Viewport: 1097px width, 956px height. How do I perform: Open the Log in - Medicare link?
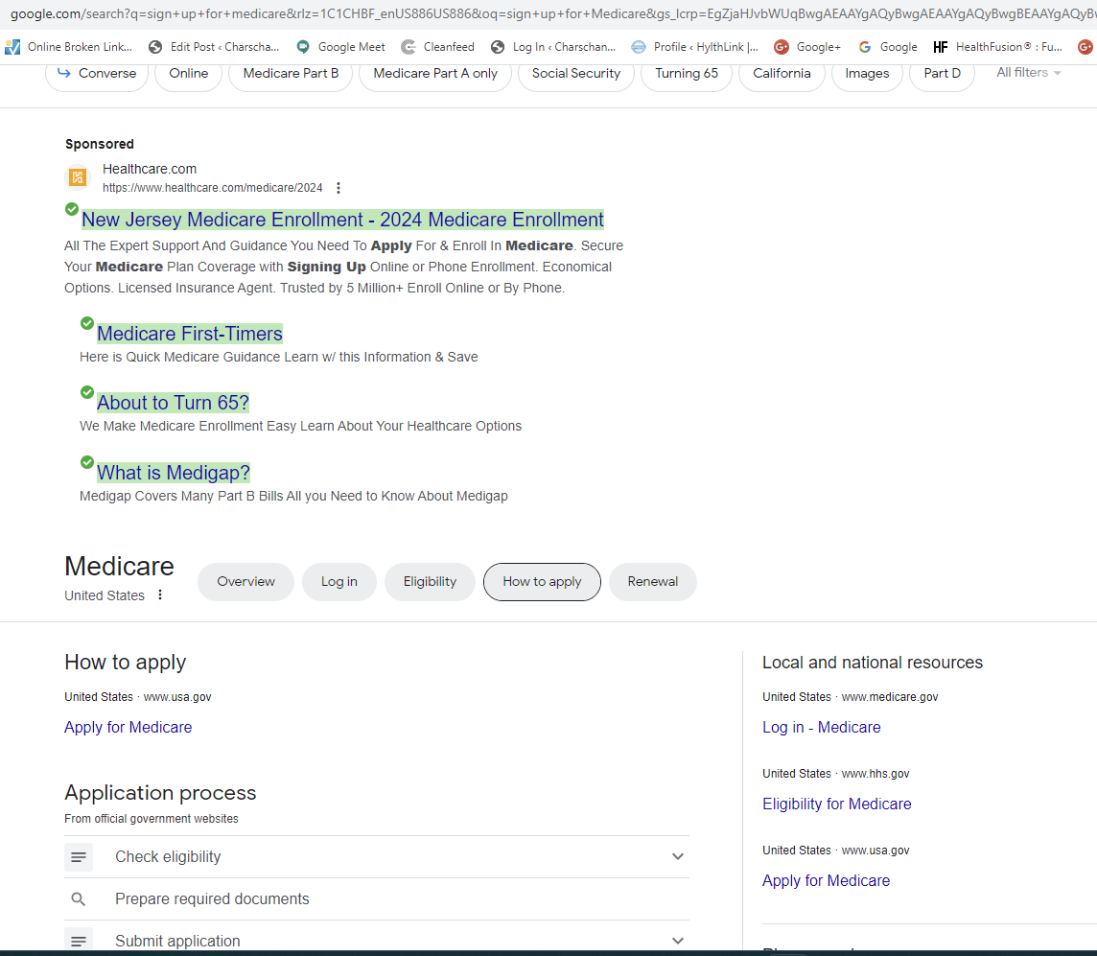pos(822,728)
